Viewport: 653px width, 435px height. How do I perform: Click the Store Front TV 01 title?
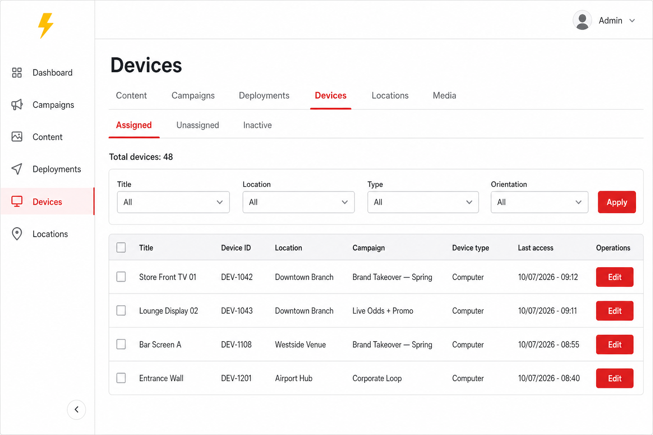[x=168, y=277]
